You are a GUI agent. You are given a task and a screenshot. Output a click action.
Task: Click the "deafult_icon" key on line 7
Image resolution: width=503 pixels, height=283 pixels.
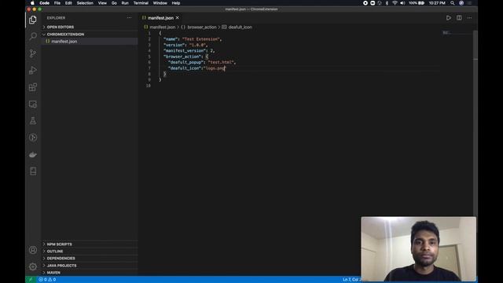tap(185, 68)
